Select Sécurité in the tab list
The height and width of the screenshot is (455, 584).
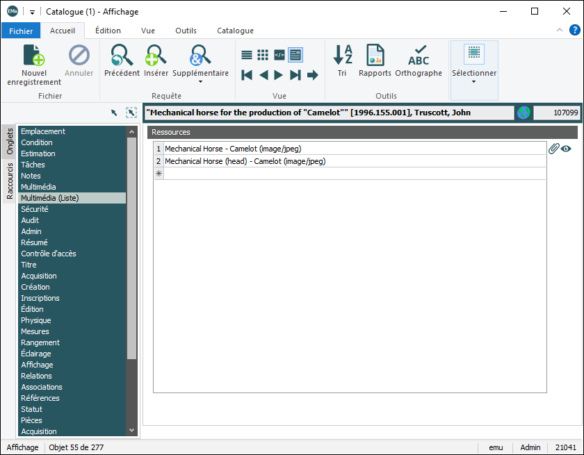point(35,209)
